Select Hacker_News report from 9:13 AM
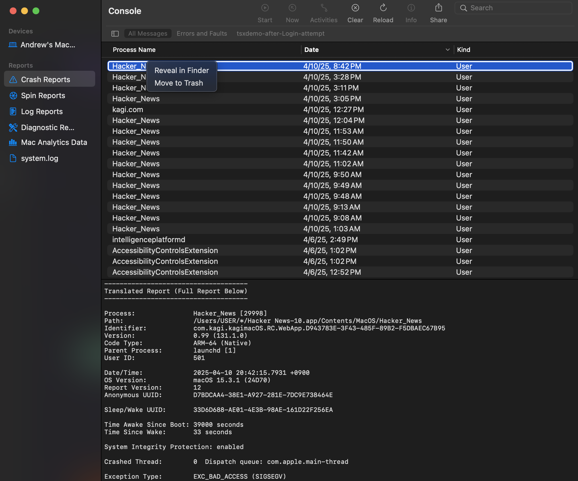The image size is (578, 481). [x=340, y=207]
